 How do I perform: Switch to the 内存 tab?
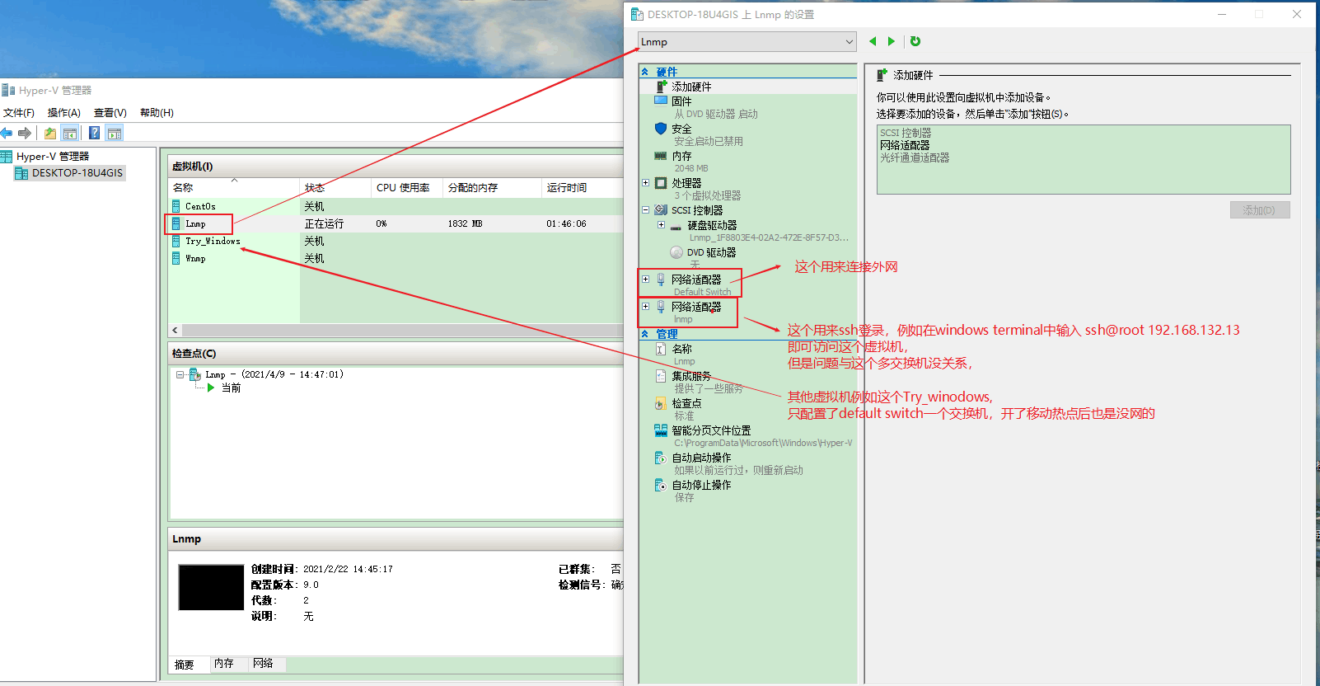point(224,663)
